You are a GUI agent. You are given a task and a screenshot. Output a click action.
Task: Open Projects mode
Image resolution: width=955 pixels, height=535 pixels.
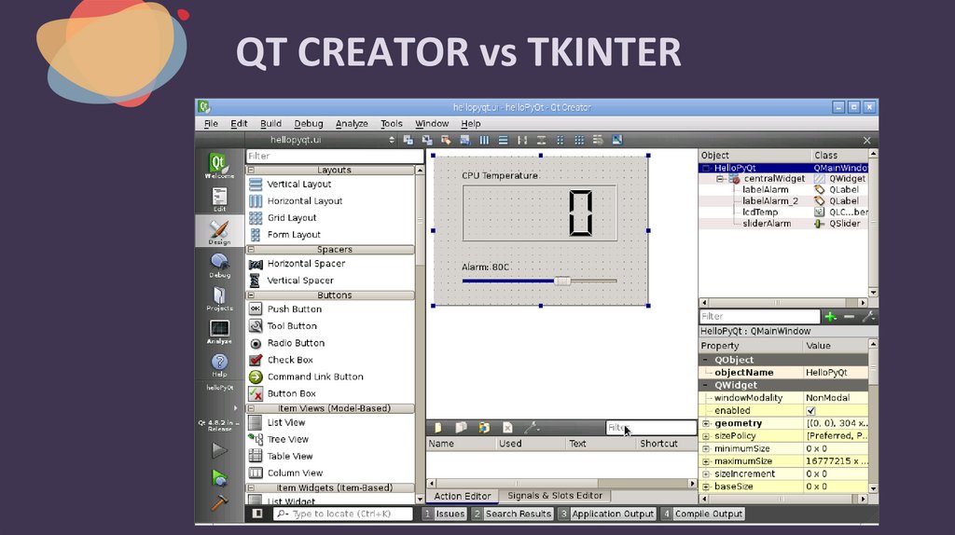(219, 298)
